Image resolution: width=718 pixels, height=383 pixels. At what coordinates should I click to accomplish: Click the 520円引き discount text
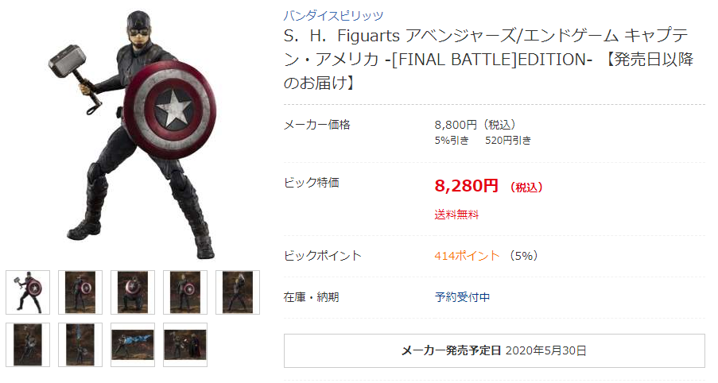[509, 141]
